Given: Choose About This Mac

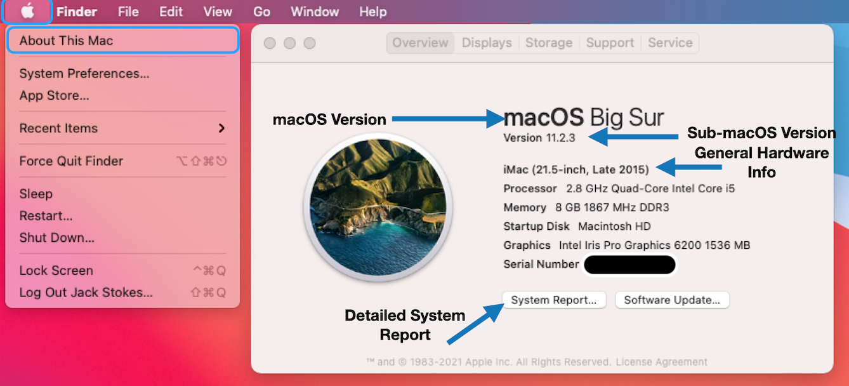Looking at the screenshot, I should point(123,41).
